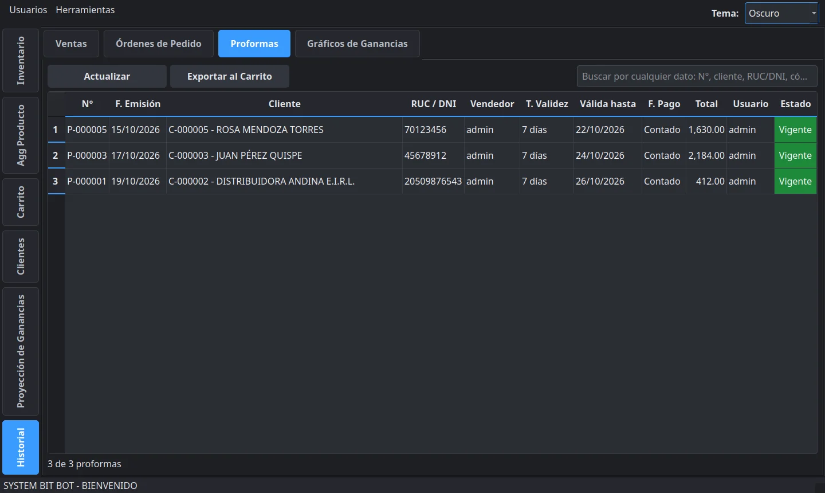Image resolution: width=825 pixels, height=493 pixels.
Task: Open the Gráficos de Ganancias tab
Action: coord(357,44)
